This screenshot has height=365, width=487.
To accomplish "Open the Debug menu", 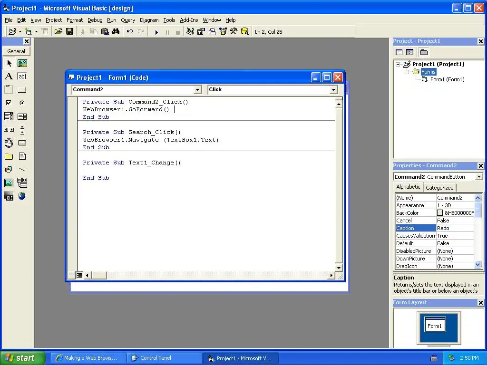I will point(95,20).
